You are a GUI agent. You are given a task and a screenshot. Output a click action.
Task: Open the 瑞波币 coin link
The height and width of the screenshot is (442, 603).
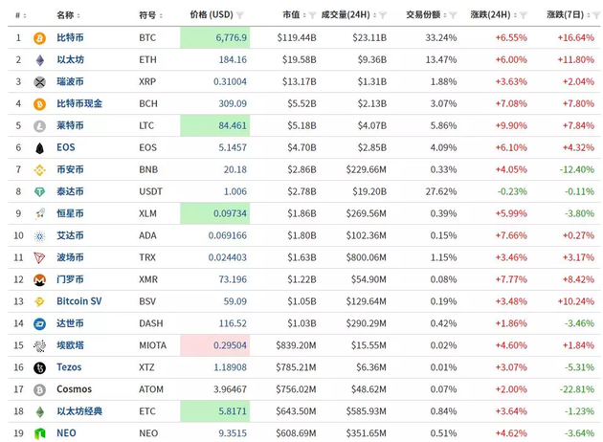pyautogui.click(x=70, y=81)
